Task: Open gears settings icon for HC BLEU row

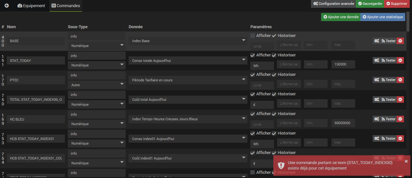Action: 376,119
